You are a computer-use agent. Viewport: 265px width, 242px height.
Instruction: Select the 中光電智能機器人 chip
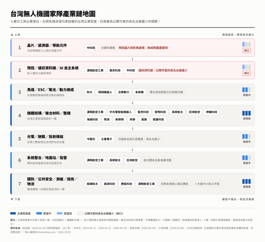(x=120, y=112)
